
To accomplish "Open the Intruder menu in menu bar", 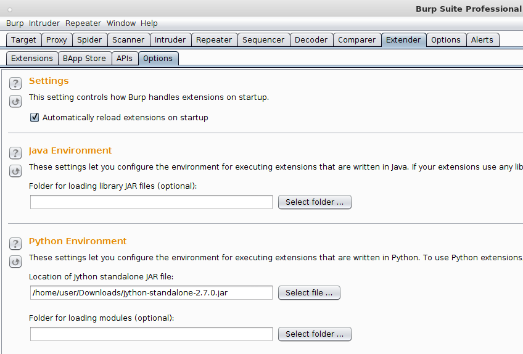I will click(x=44, y=23).
